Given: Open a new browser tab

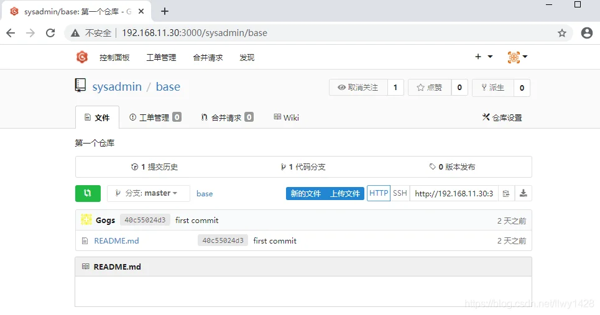Looking at the screenshot, I should 165,11.
